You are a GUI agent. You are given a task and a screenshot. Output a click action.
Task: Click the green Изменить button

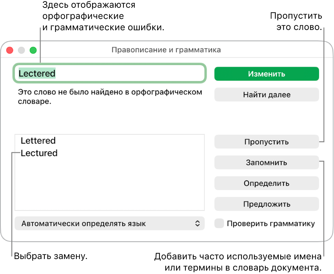[266, 74]
